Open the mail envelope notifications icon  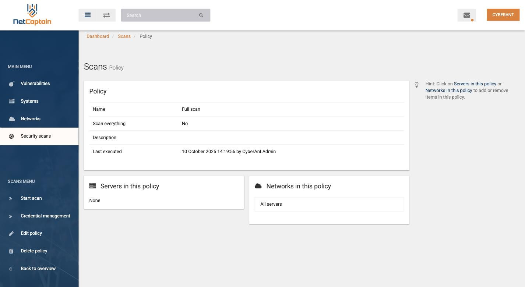pos(466,15)
